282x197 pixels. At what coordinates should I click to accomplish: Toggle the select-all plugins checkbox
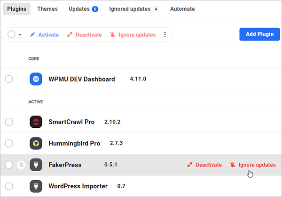point(11,34)
